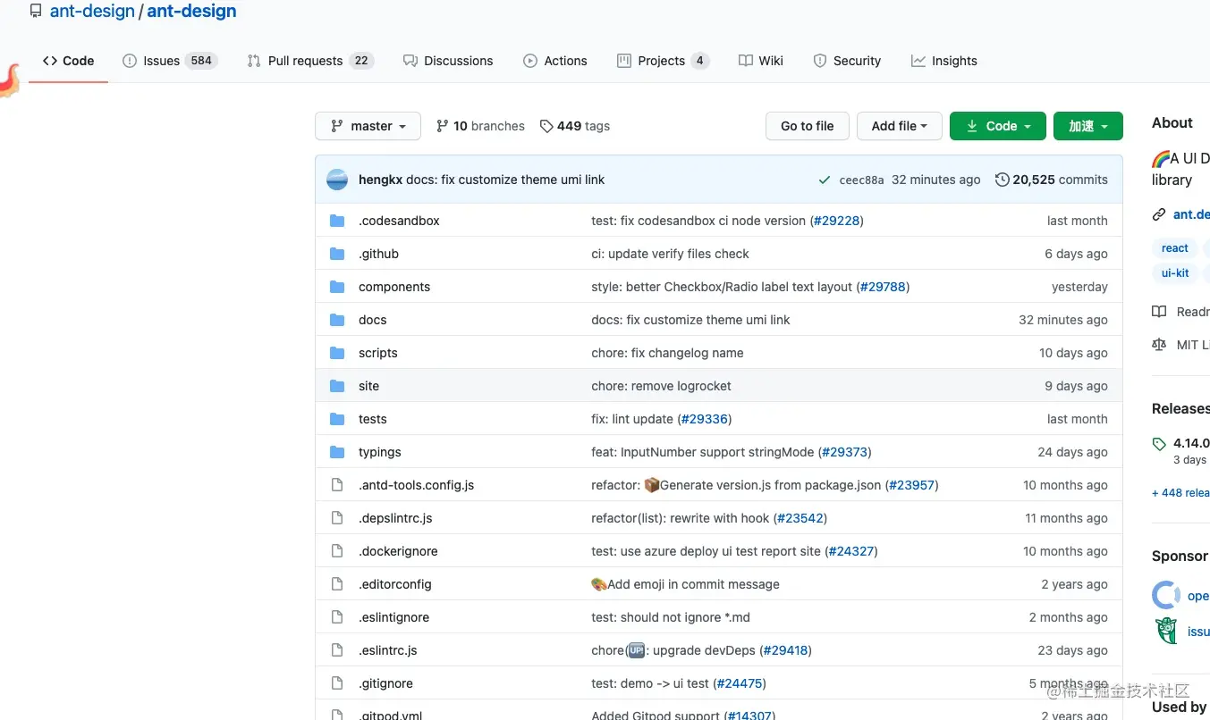Click the .depslintrc.js file icon

[x=337, y=518]
